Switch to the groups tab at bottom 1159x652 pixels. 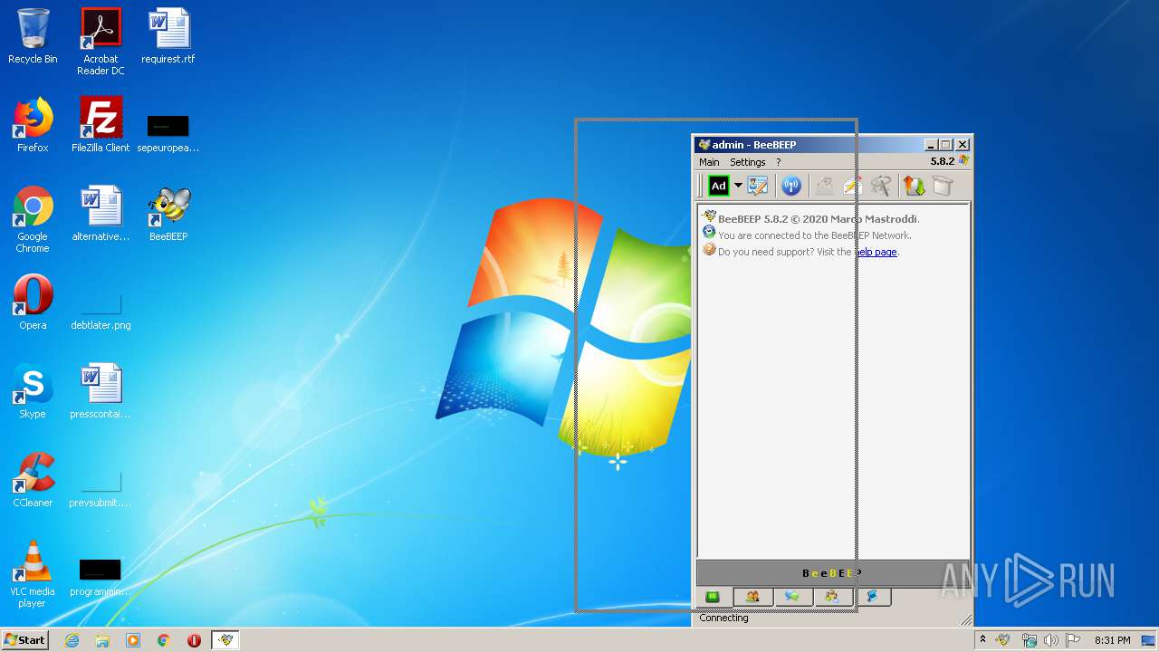[x=832, y=597]
